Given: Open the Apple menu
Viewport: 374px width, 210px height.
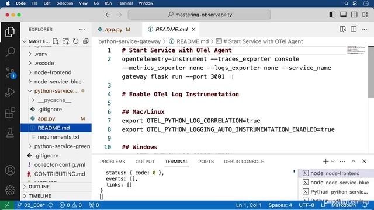Looking at the screenshot, I should [x=8, y=3].
